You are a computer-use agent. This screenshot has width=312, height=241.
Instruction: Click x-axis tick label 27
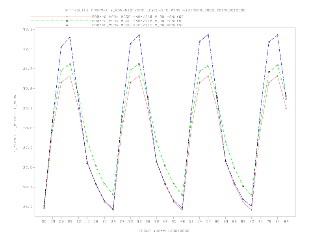[x=122, y=221]
